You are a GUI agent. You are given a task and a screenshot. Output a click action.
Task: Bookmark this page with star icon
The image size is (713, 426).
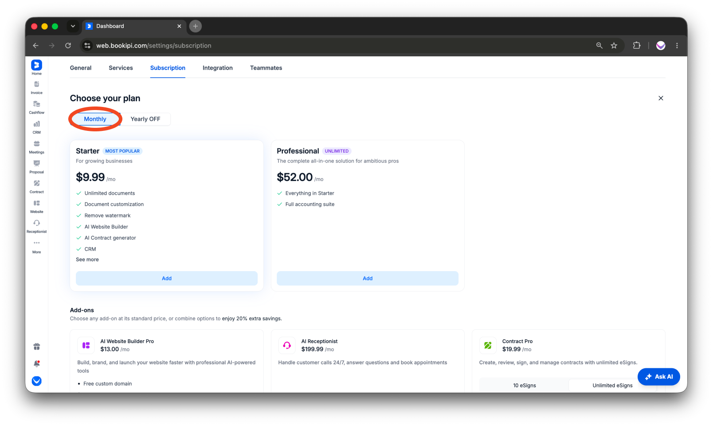(x=614, y=45)
